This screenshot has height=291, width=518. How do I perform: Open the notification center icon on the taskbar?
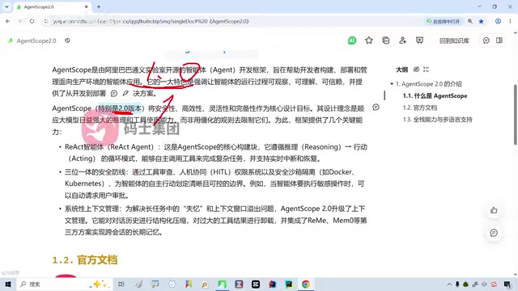coord(507,284)
